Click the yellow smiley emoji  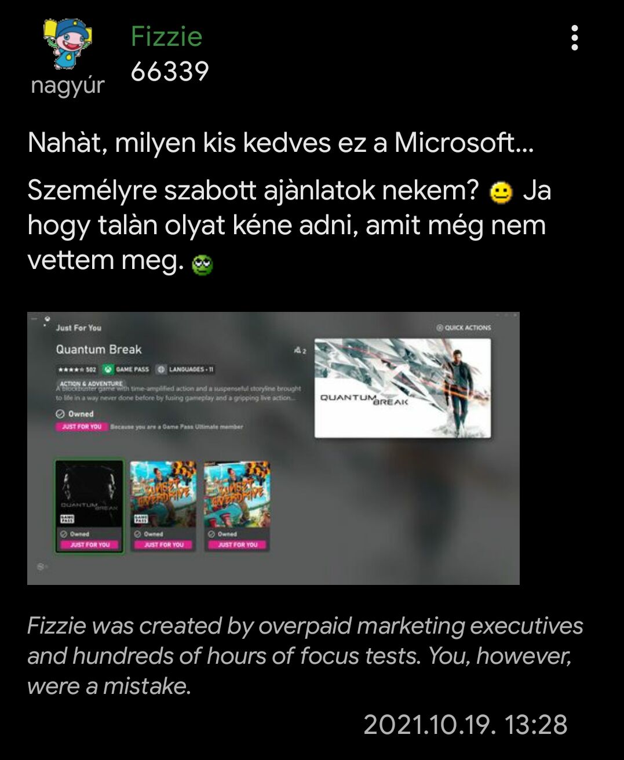[501, 192]
